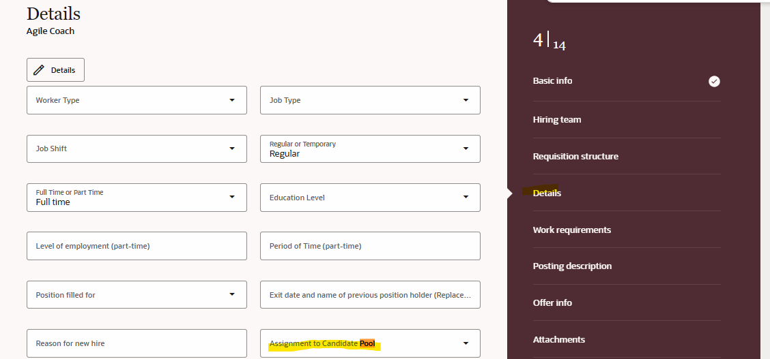Go to Hiring team section
This screenshot has width=770, height=359.
pos(557,119)
